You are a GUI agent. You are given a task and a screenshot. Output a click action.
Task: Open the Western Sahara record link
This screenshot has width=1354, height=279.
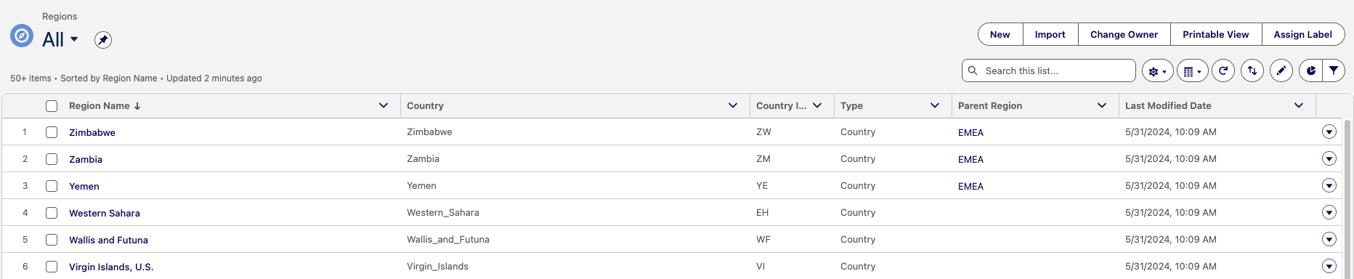tap(105, 213)
